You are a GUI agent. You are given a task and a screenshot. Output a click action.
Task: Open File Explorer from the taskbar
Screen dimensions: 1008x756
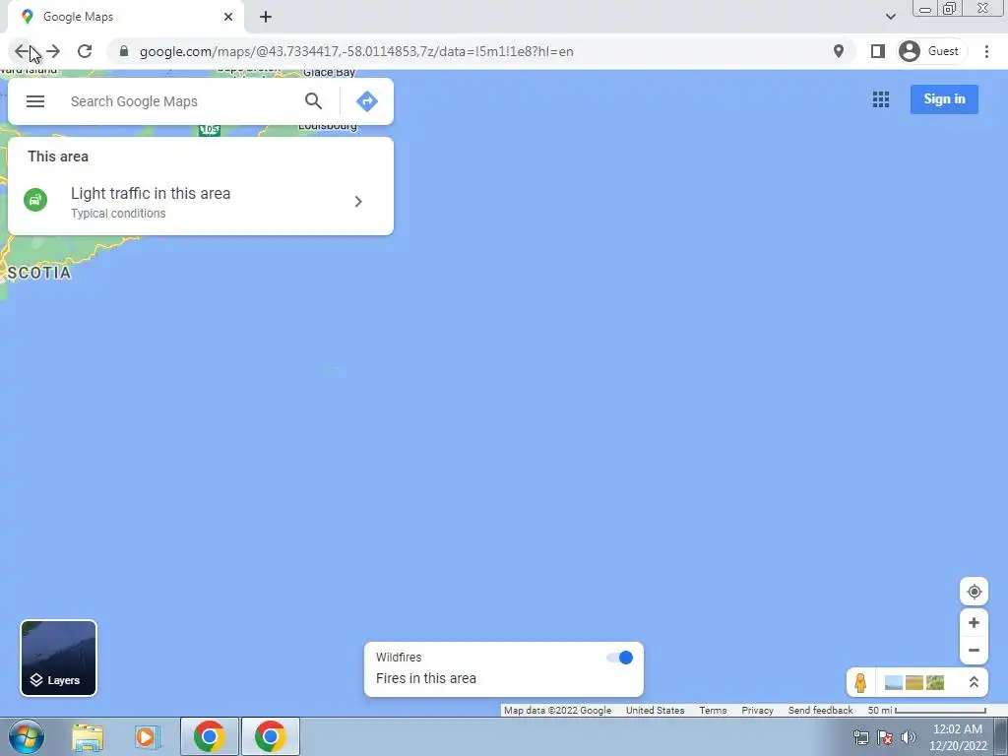click(88, 736)
